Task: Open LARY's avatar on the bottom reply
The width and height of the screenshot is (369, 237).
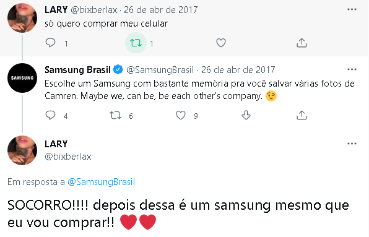Action: (22, 150)
